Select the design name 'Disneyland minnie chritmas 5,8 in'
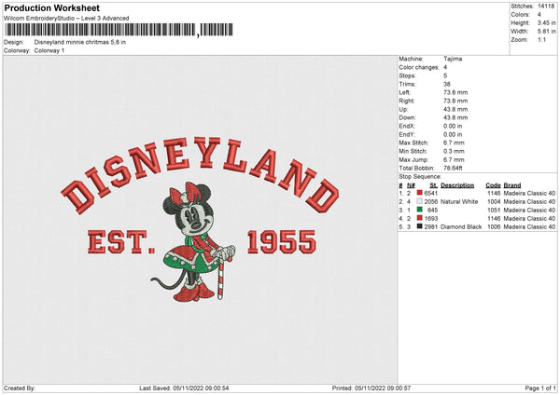The width and height of the screenshot is (560, 395). (x=80, y=42)
